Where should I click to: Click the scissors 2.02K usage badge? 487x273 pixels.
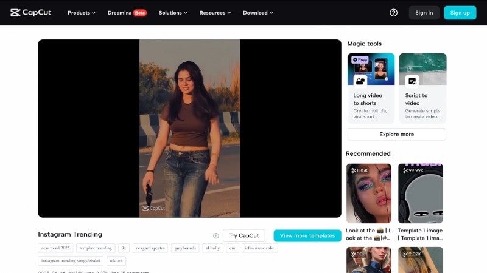[x=412, y=254]
